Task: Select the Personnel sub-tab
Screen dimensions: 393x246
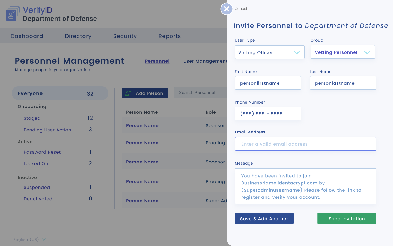Action: tap(157, 61)
